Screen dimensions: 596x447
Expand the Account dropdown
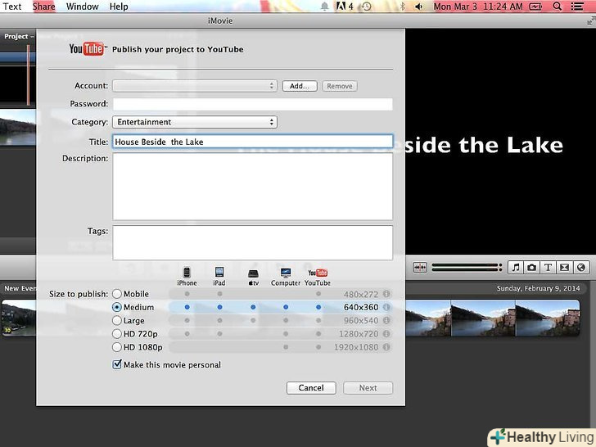pyautogui.click(x=194, y=86)
